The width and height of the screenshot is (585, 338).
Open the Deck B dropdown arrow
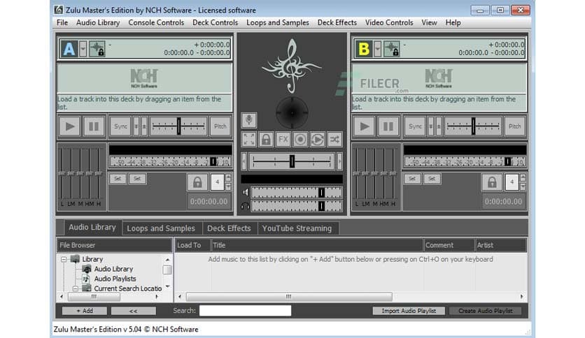click(378, 49)
